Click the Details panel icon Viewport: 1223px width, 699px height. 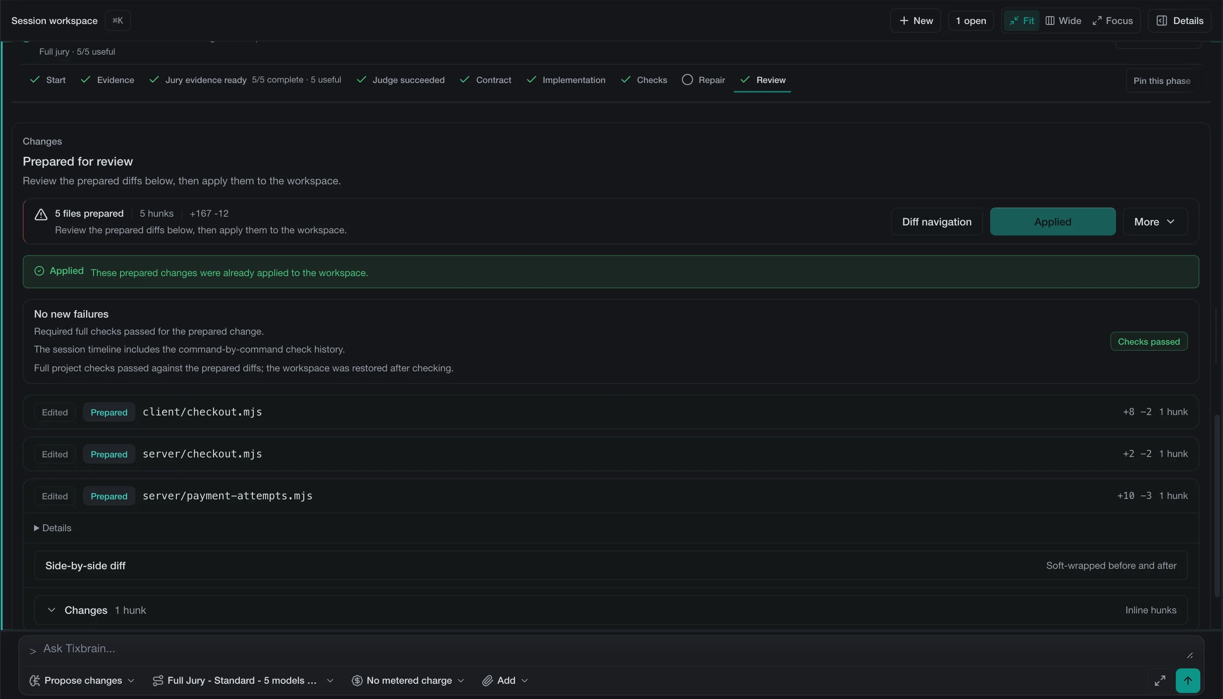tap(1161, 21)
